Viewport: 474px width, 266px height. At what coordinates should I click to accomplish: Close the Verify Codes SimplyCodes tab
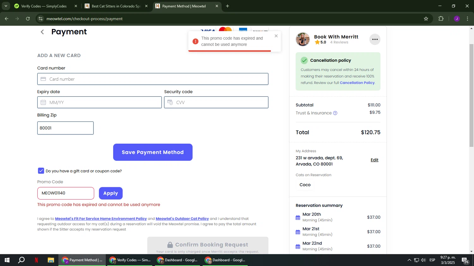(x=76, y=6)
